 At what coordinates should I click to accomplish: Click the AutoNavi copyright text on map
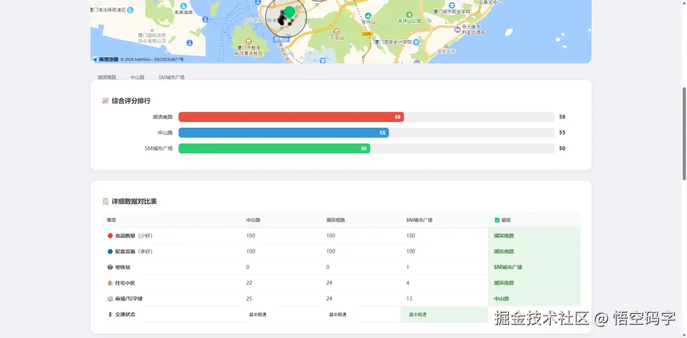[x=153, y=59]
